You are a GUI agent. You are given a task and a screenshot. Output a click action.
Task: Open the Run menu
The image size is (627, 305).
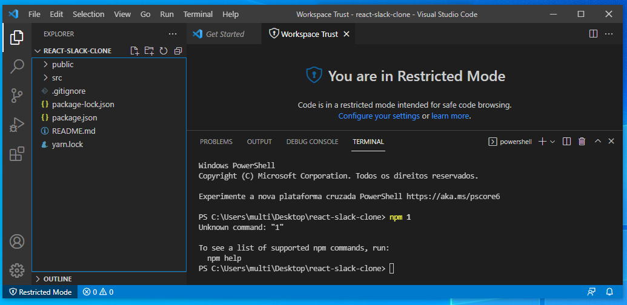tap(167, 14)
